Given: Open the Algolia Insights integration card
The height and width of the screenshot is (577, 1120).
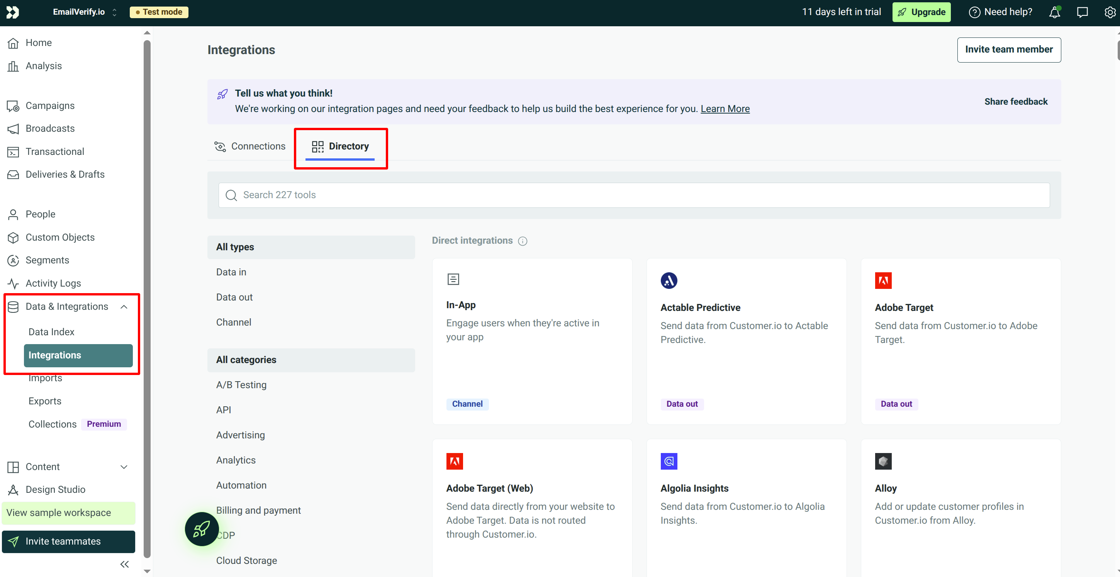Looking at the screenshot, I should coord(746,508).
